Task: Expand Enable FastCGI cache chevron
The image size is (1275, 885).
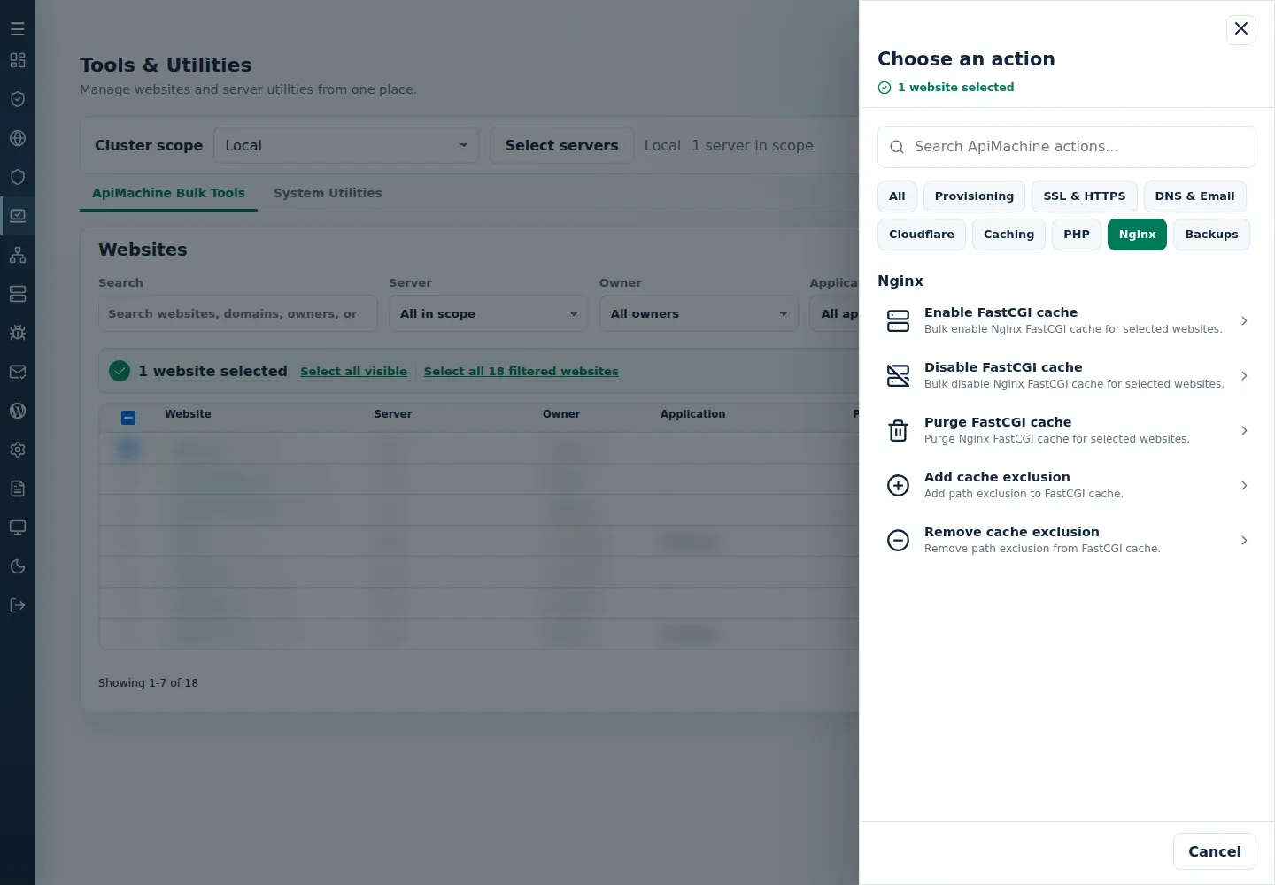Action: click(1244, 321)
